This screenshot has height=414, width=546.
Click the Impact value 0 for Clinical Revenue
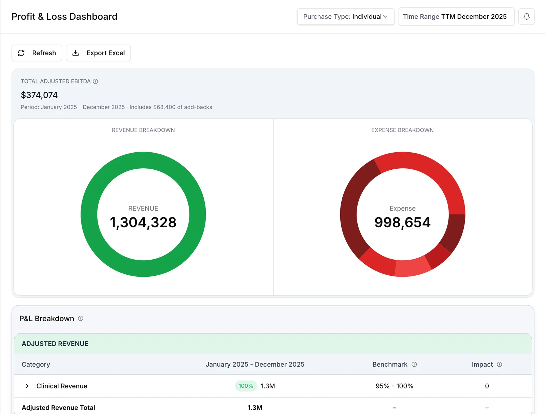[x=487, y=386]
